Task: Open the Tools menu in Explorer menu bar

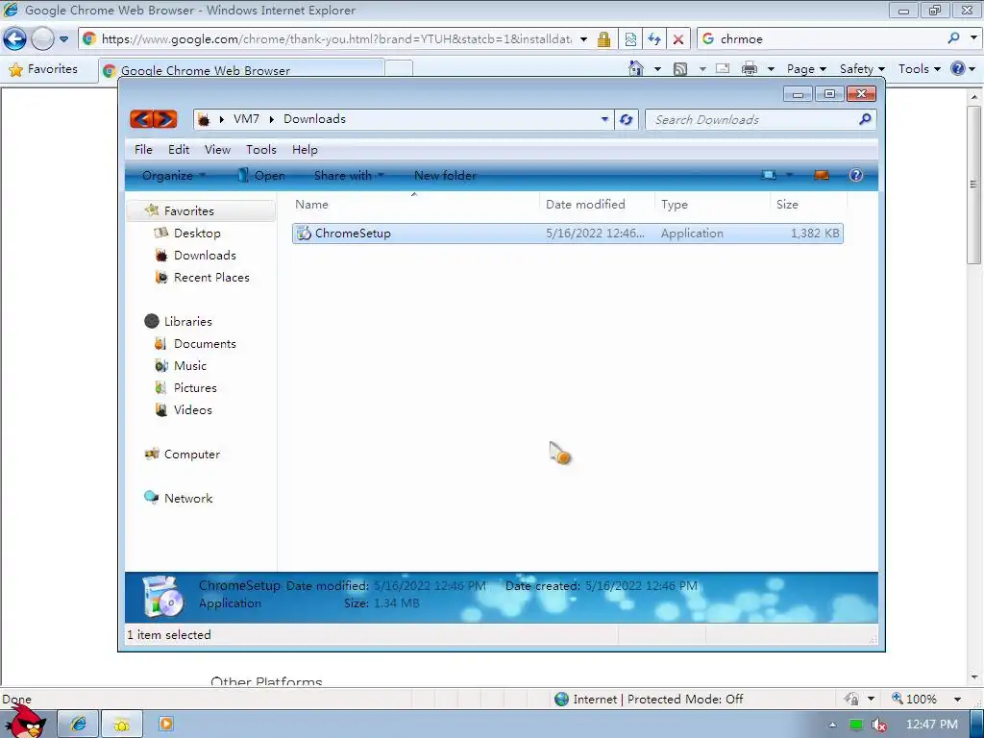Action: point(261,149)
